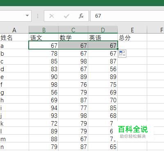This screenshot has width=164, height=151.
Task: Select name cell 'g'
Action: click(x=14, y=92)
